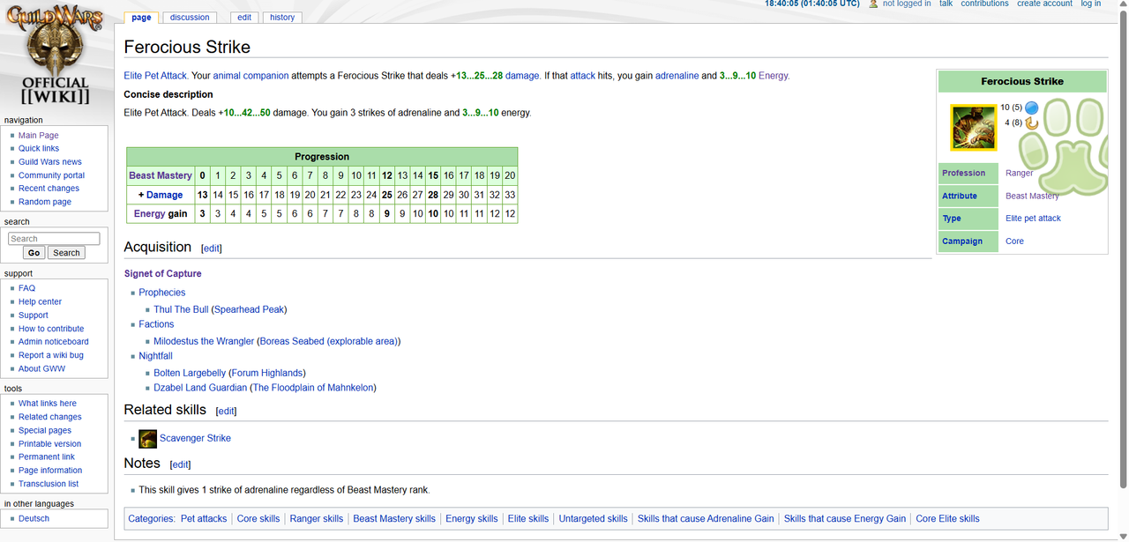Switch to Deutsch language version
This screenshot has width=1129, height=542.
(x=34, y=519)
